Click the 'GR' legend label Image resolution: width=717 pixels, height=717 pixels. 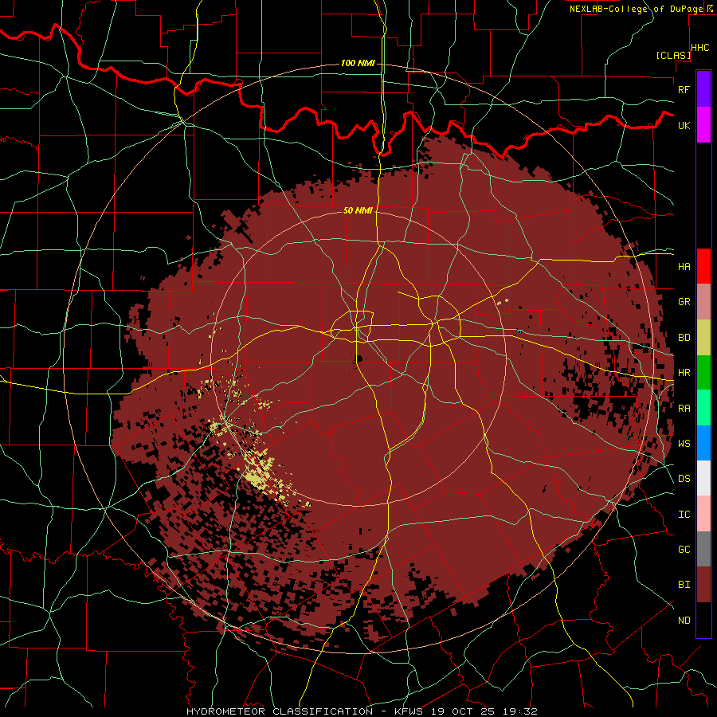[684, 302]
